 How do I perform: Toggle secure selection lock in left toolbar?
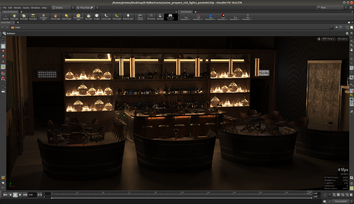3,46
